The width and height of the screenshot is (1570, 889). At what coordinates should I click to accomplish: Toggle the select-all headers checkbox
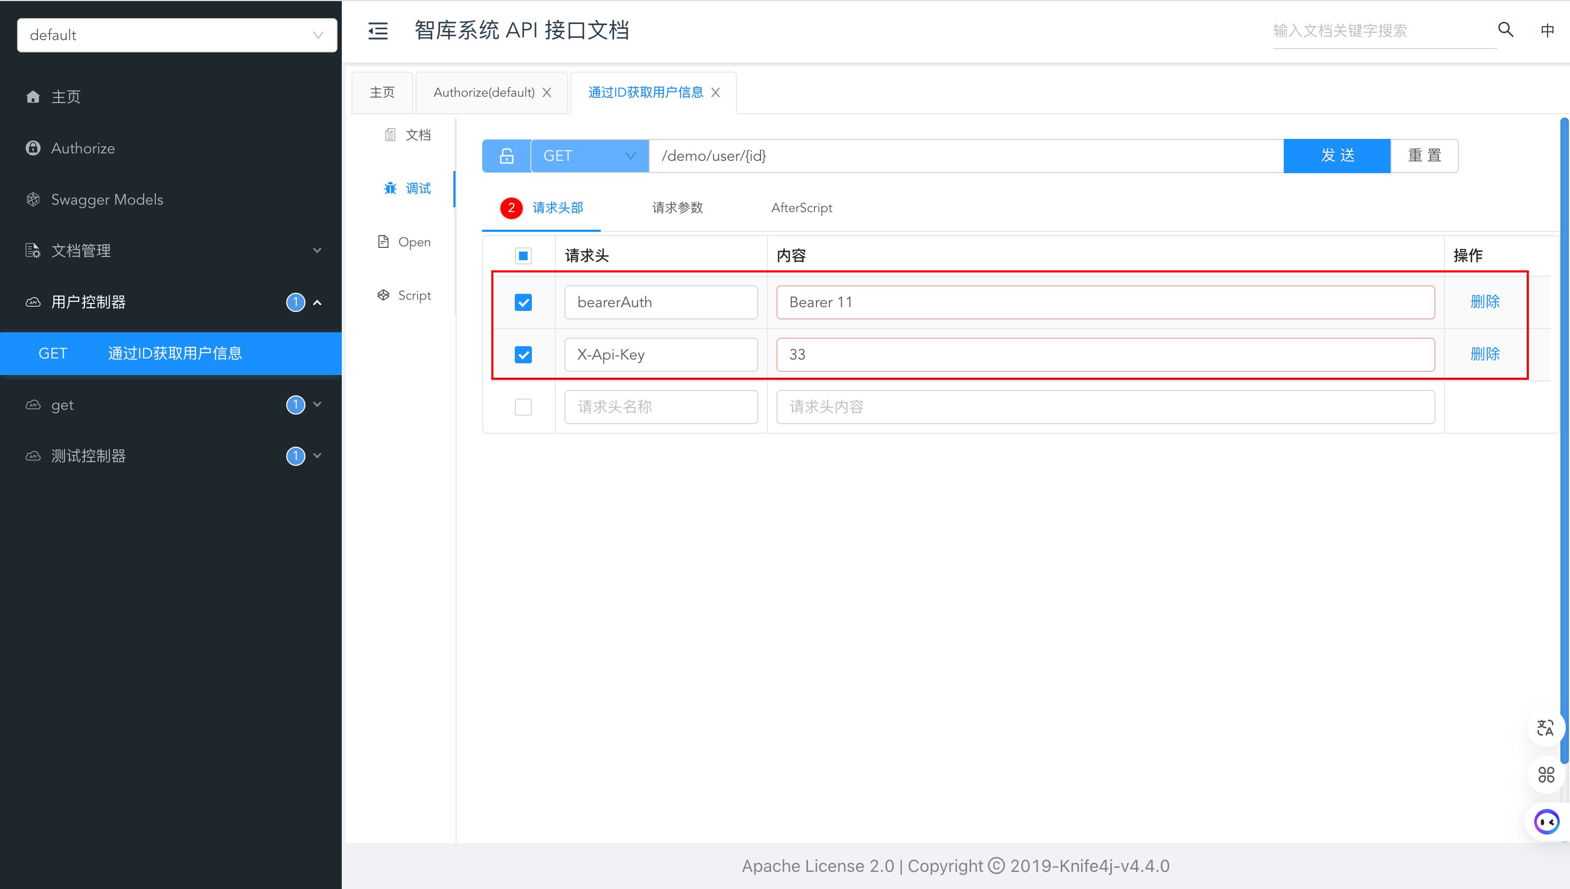click(x=523, y=255)
